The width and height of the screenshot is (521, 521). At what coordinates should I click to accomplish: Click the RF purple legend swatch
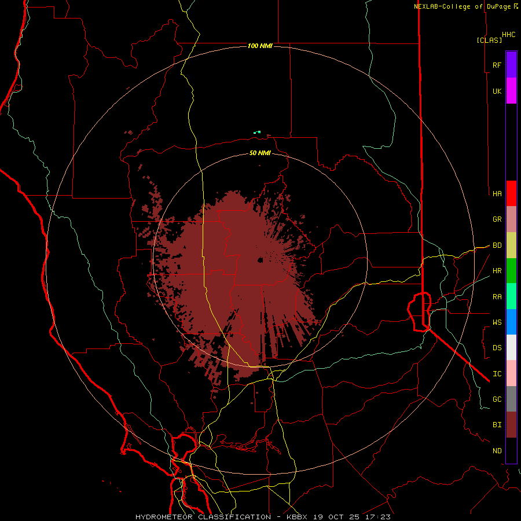pyautogui.click(x=511, y=65)
